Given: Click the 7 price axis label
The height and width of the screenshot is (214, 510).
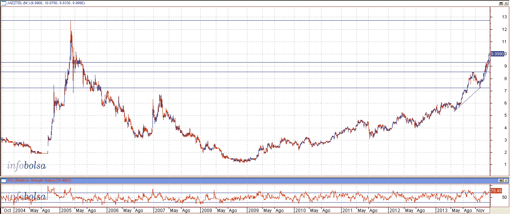Looking at the screenshot, I should pyautogui.click(x=506, y=90).
